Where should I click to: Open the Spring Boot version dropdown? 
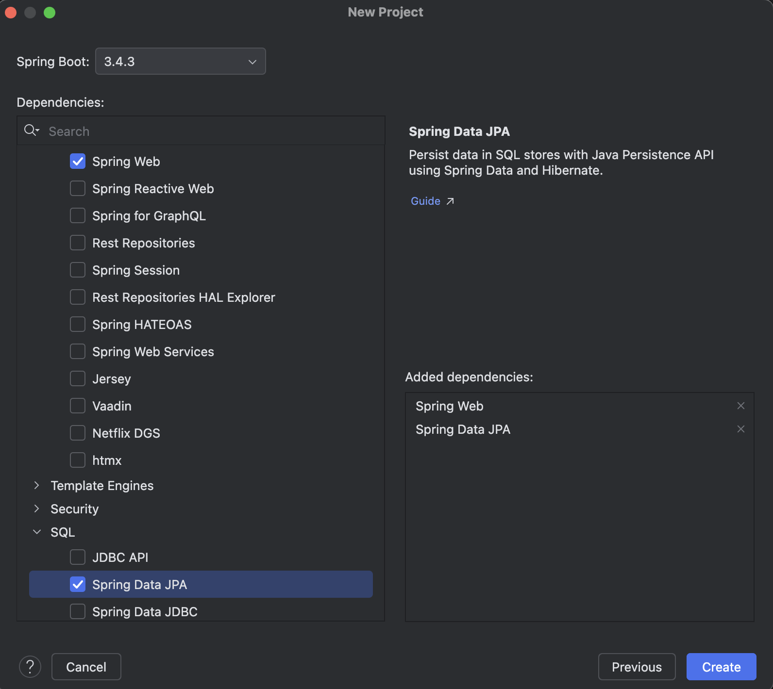coord(181,61)
